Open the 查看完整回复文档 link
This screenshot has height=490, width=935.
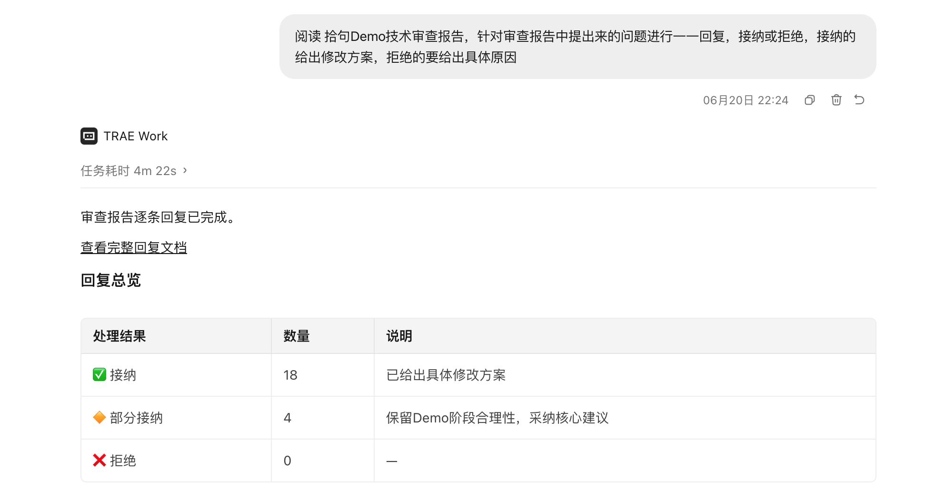134,247
